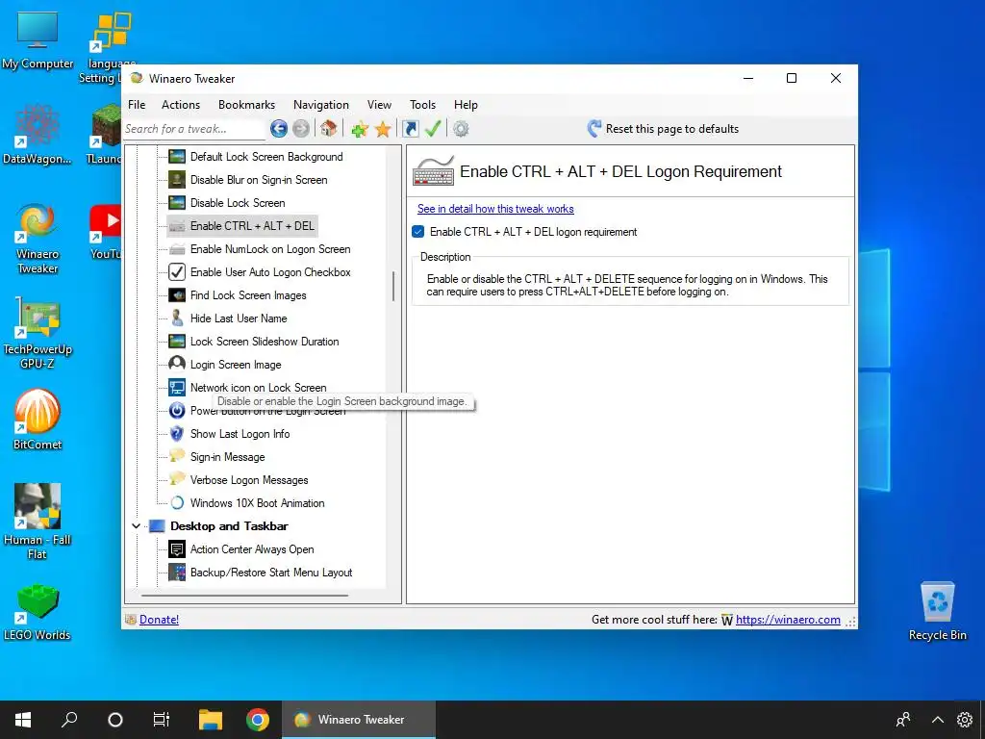Select Enable NumLock on Logon Screen

(270, 249)
